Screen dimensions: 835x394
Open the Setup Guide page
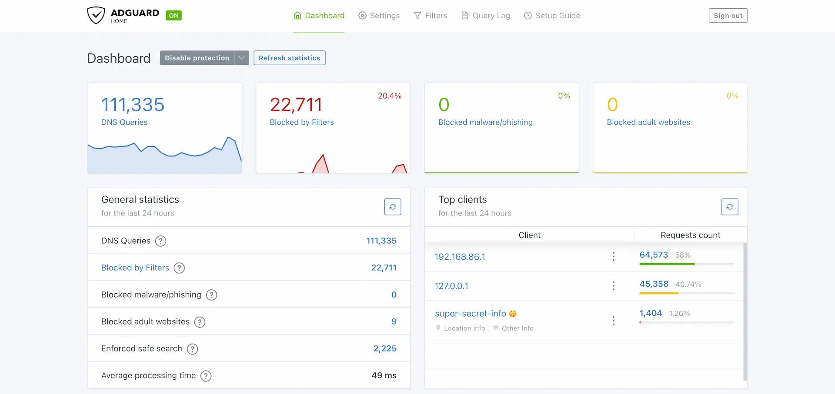552,16
